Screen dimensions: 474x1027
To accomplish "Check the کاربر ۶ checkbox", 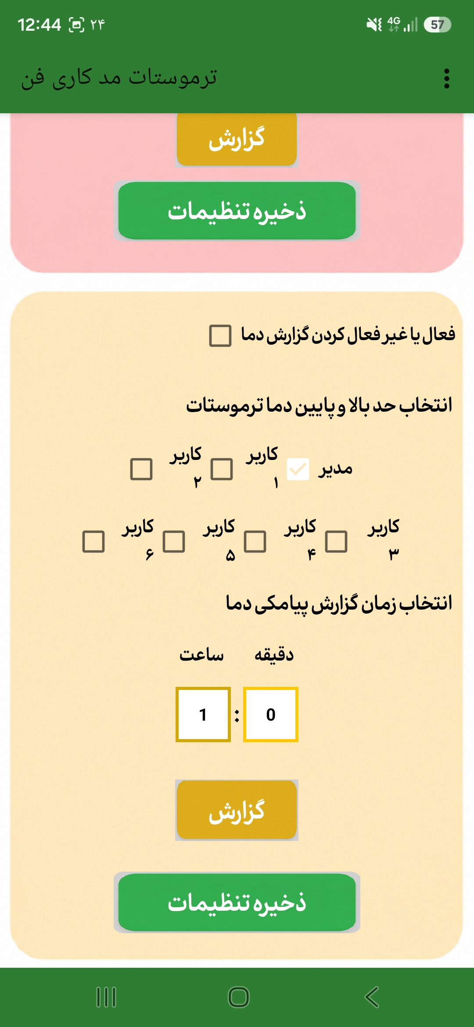I will 93,541.
